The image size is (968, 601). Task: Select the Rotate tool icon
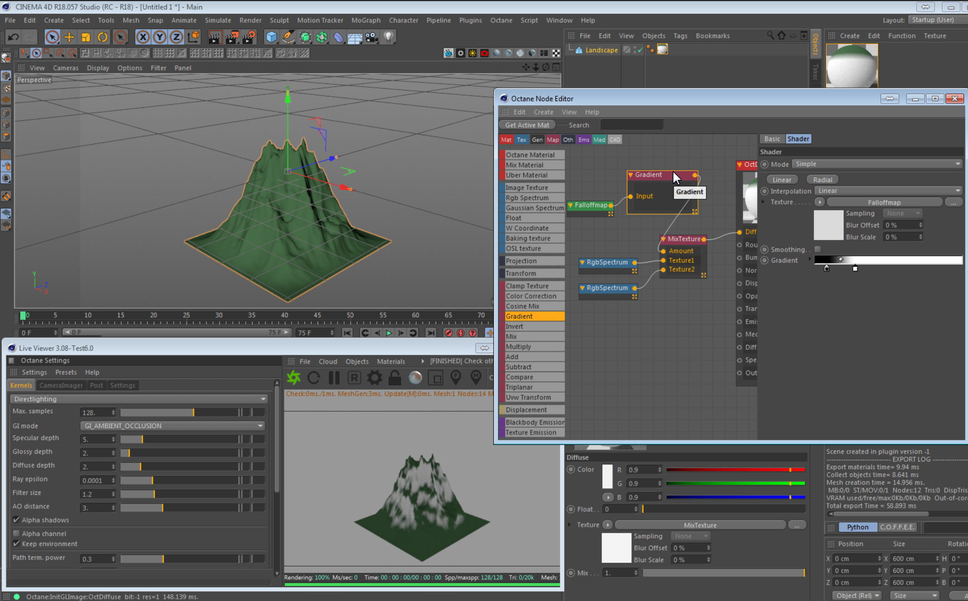[103, 37]
